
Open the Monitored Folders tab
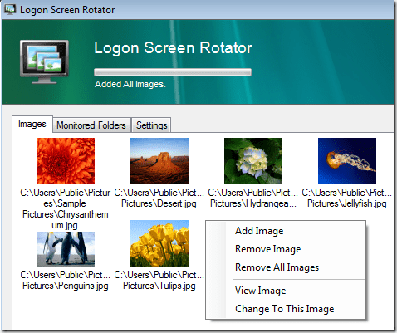[x=91, y=125]
